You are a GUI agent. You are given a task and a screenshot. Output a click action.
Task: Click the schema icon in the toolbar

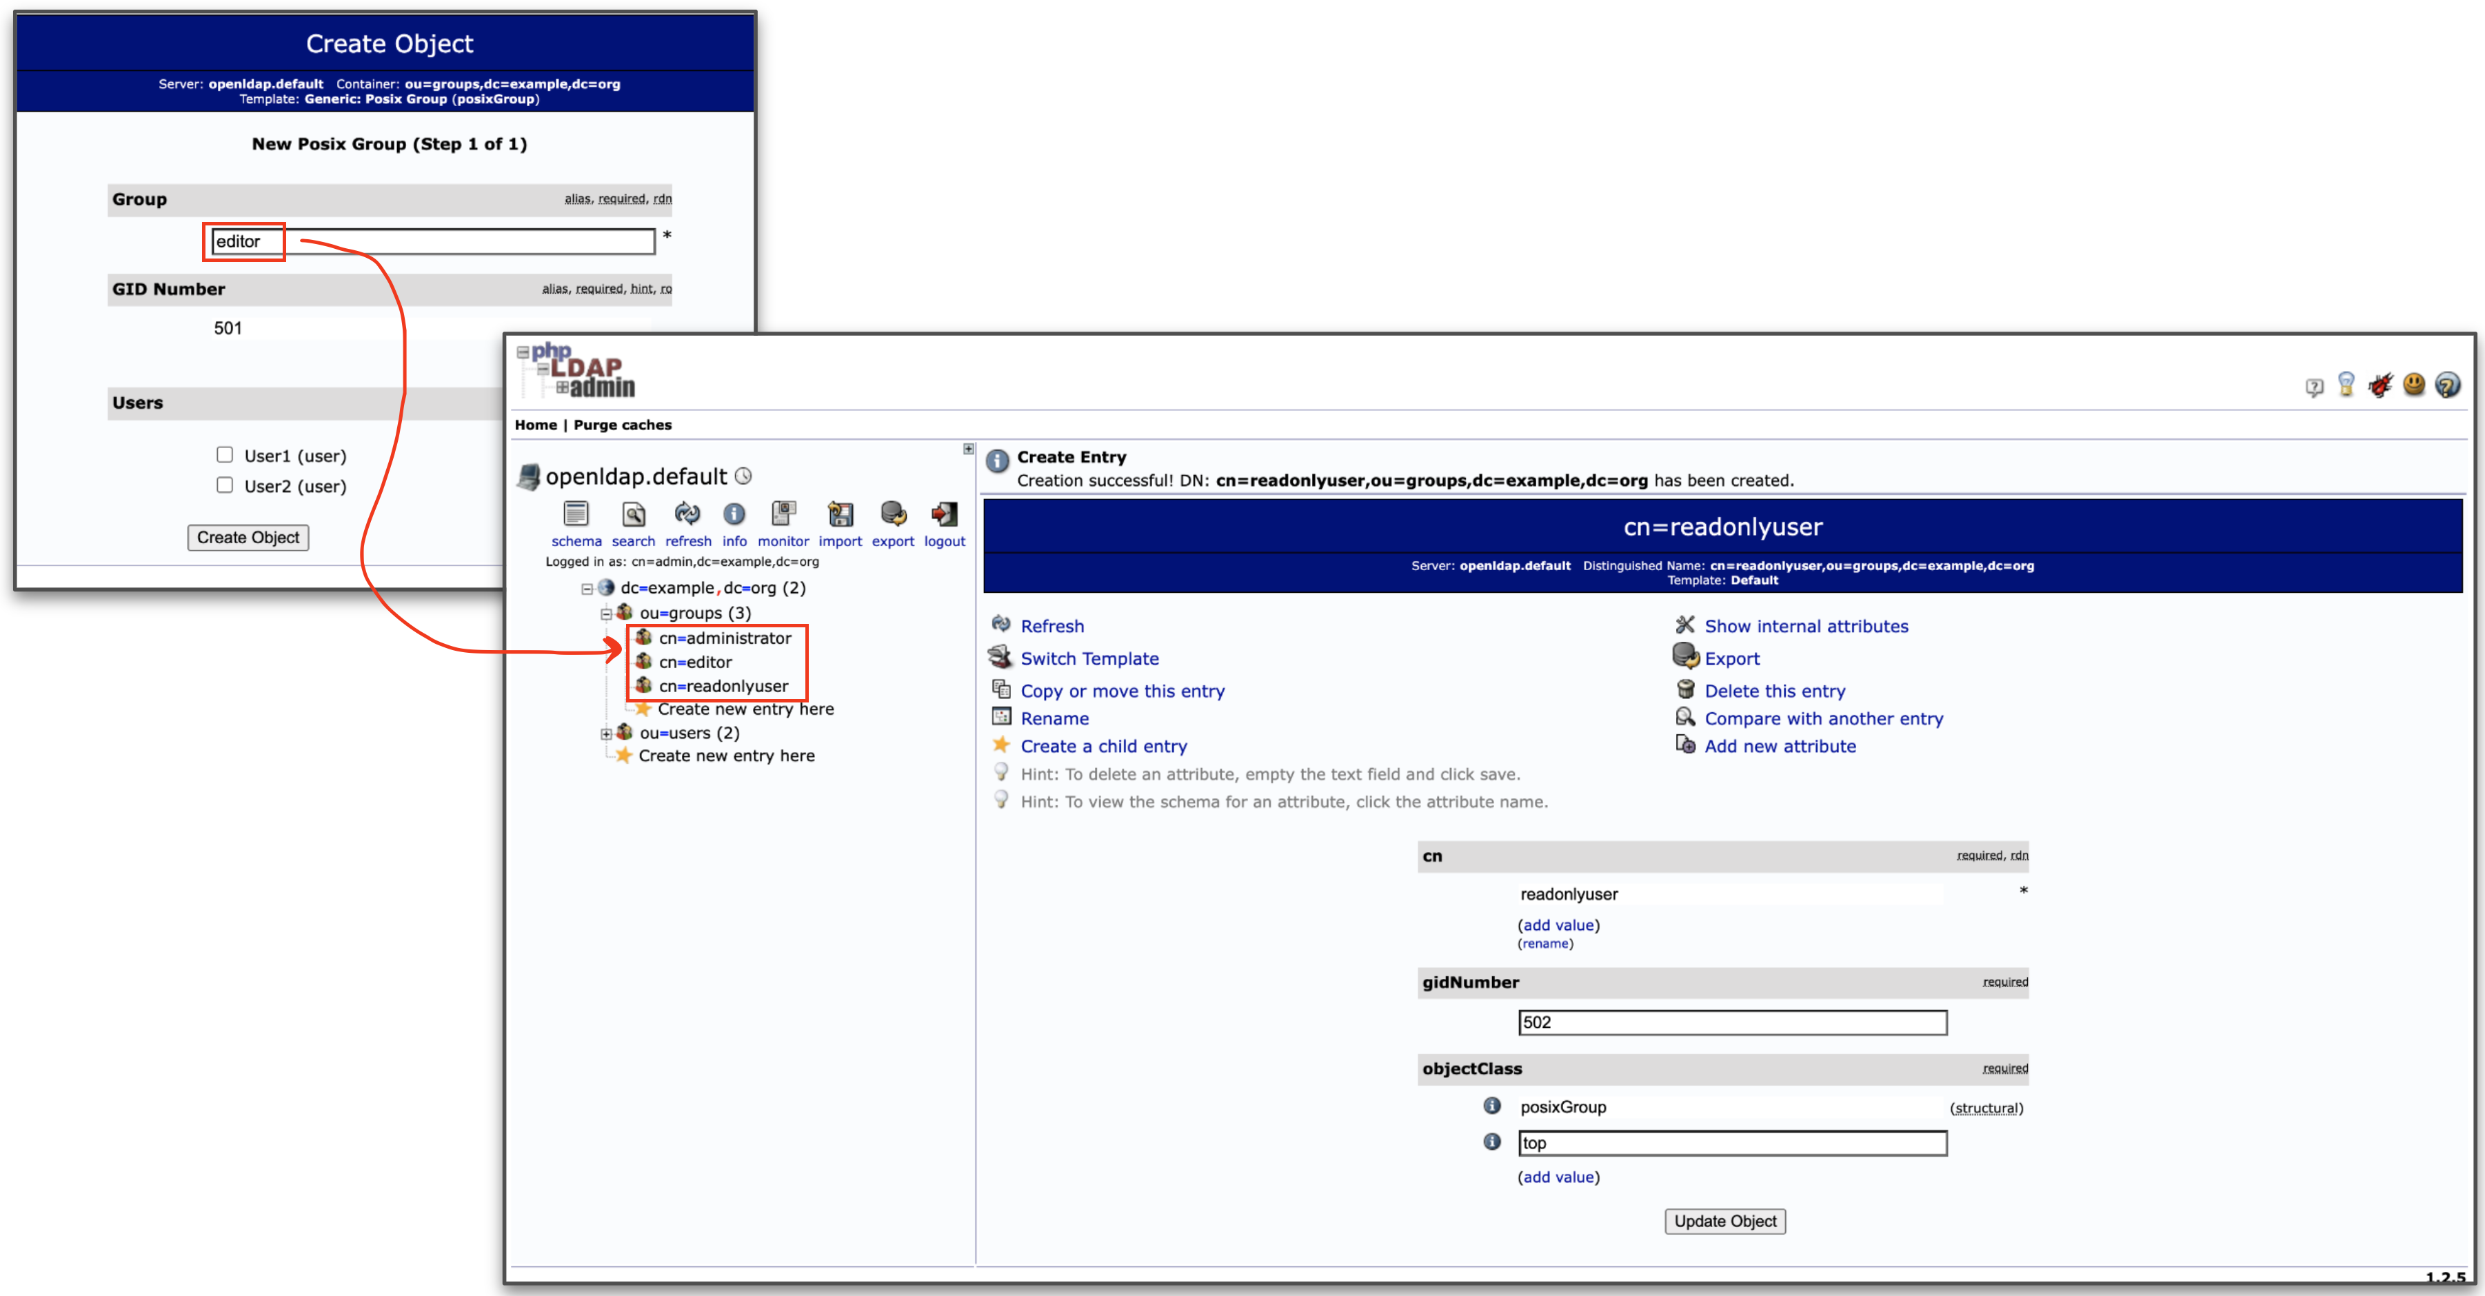[576, 514]
